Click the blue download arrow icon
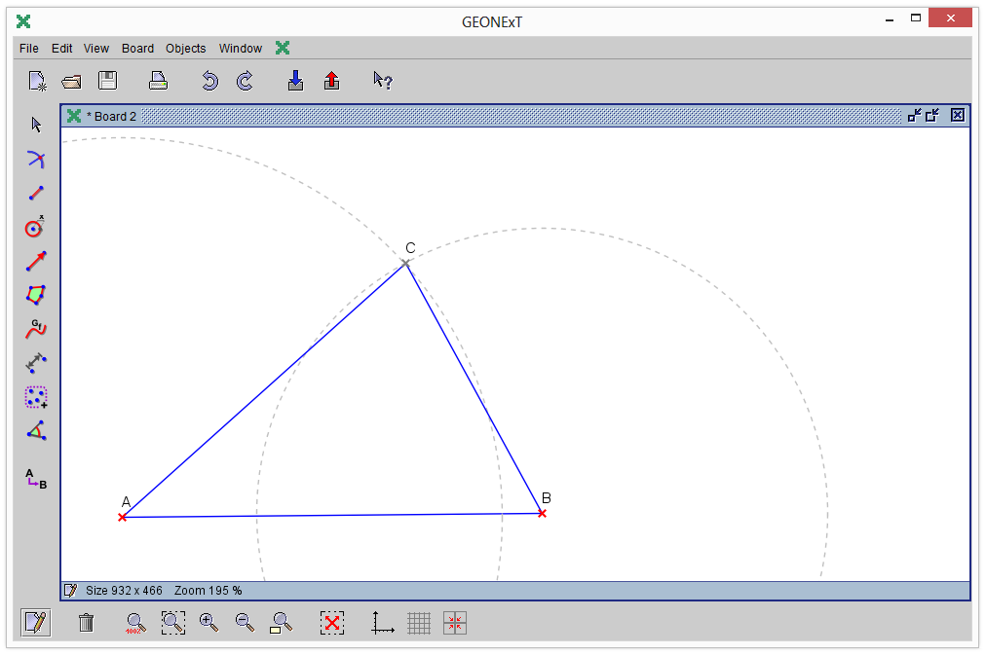This screenshot has height=655, width=986. (295, 81)
